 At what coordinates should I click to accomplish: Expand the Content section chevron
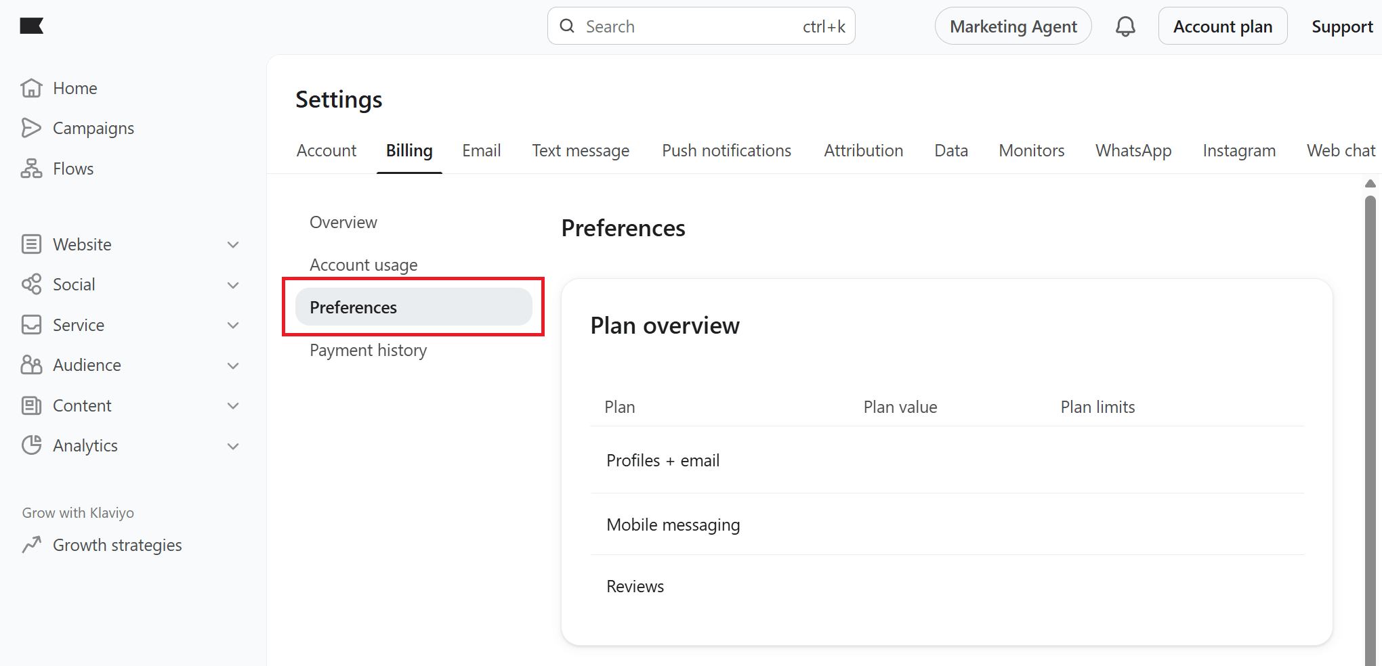233,405
